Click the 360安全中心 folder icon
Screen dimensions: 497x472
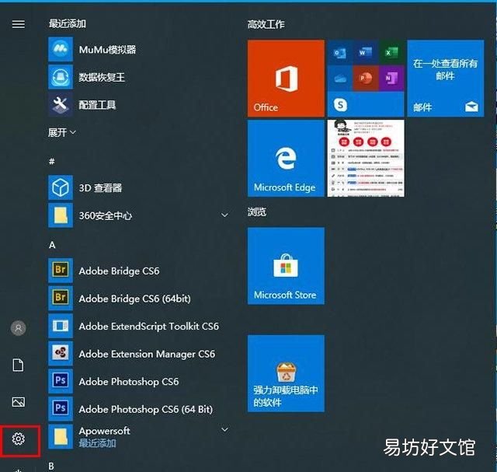coord(61,215)
